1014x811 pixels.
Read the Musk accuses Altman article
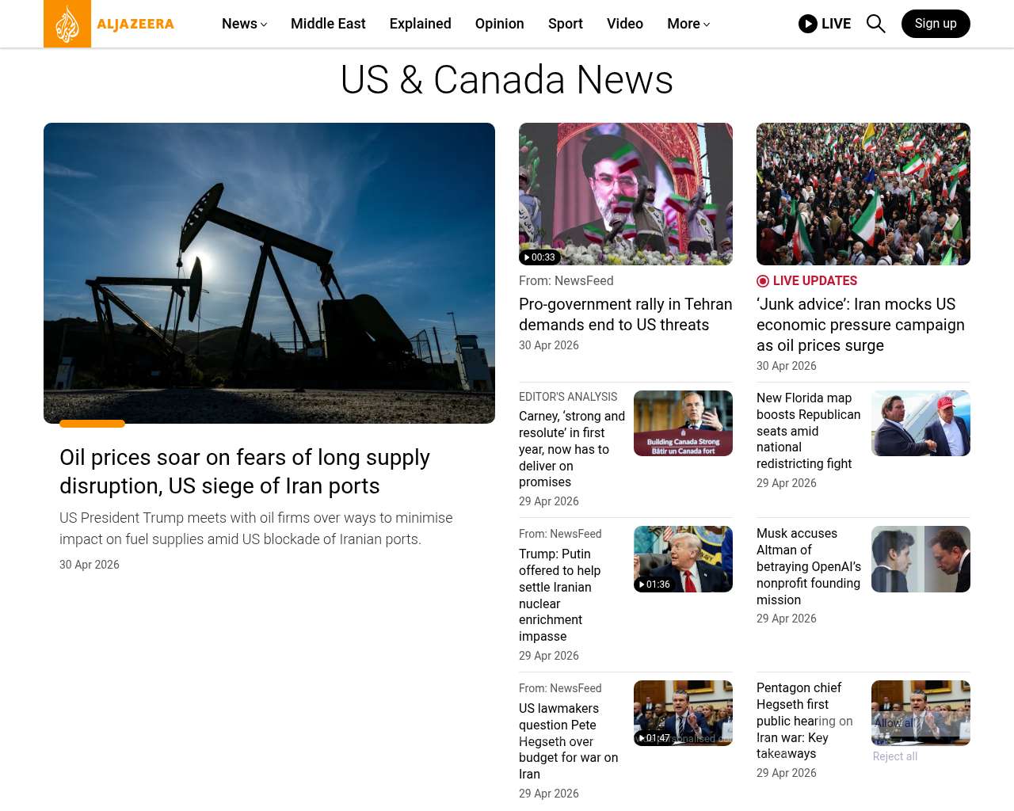click(x=808, y=566)
